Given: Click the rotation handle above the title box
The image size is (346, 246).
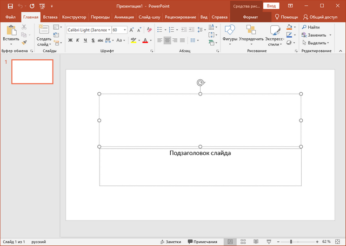Looking at the screenshot, I should pyautogui.click(x=201, y=83).
